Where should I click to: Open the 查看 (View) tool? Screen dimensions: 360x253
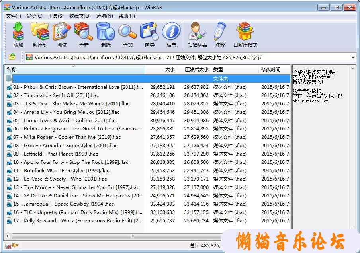(x=84, y=35)
